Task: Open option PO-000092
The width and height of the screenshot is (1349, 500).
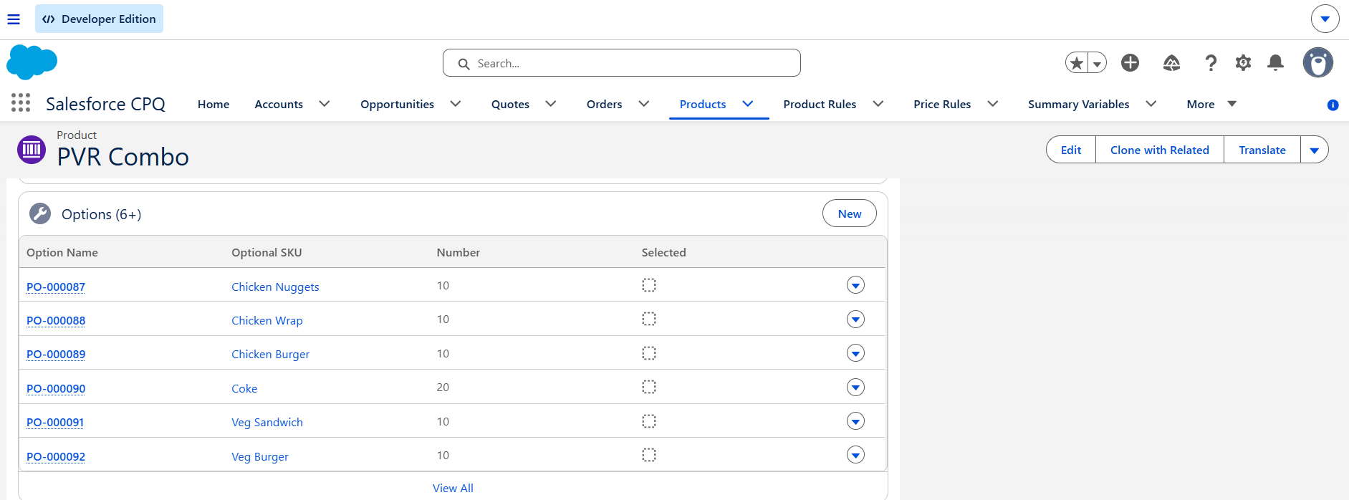Action: coord(56,456)
